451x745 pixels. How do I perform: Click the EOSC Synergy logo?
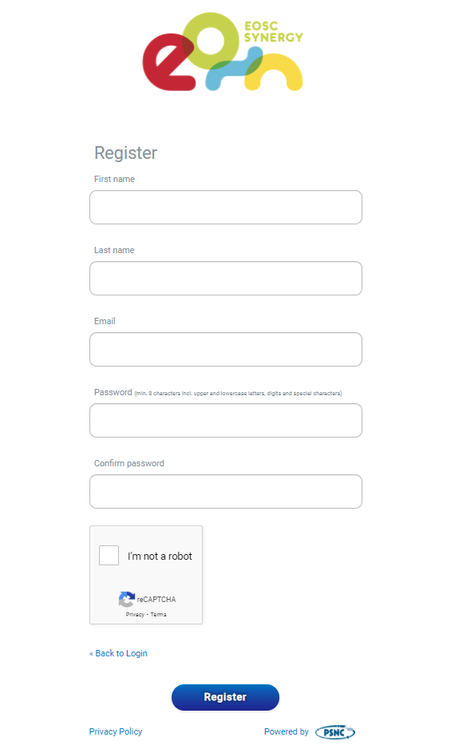[223, 52]
